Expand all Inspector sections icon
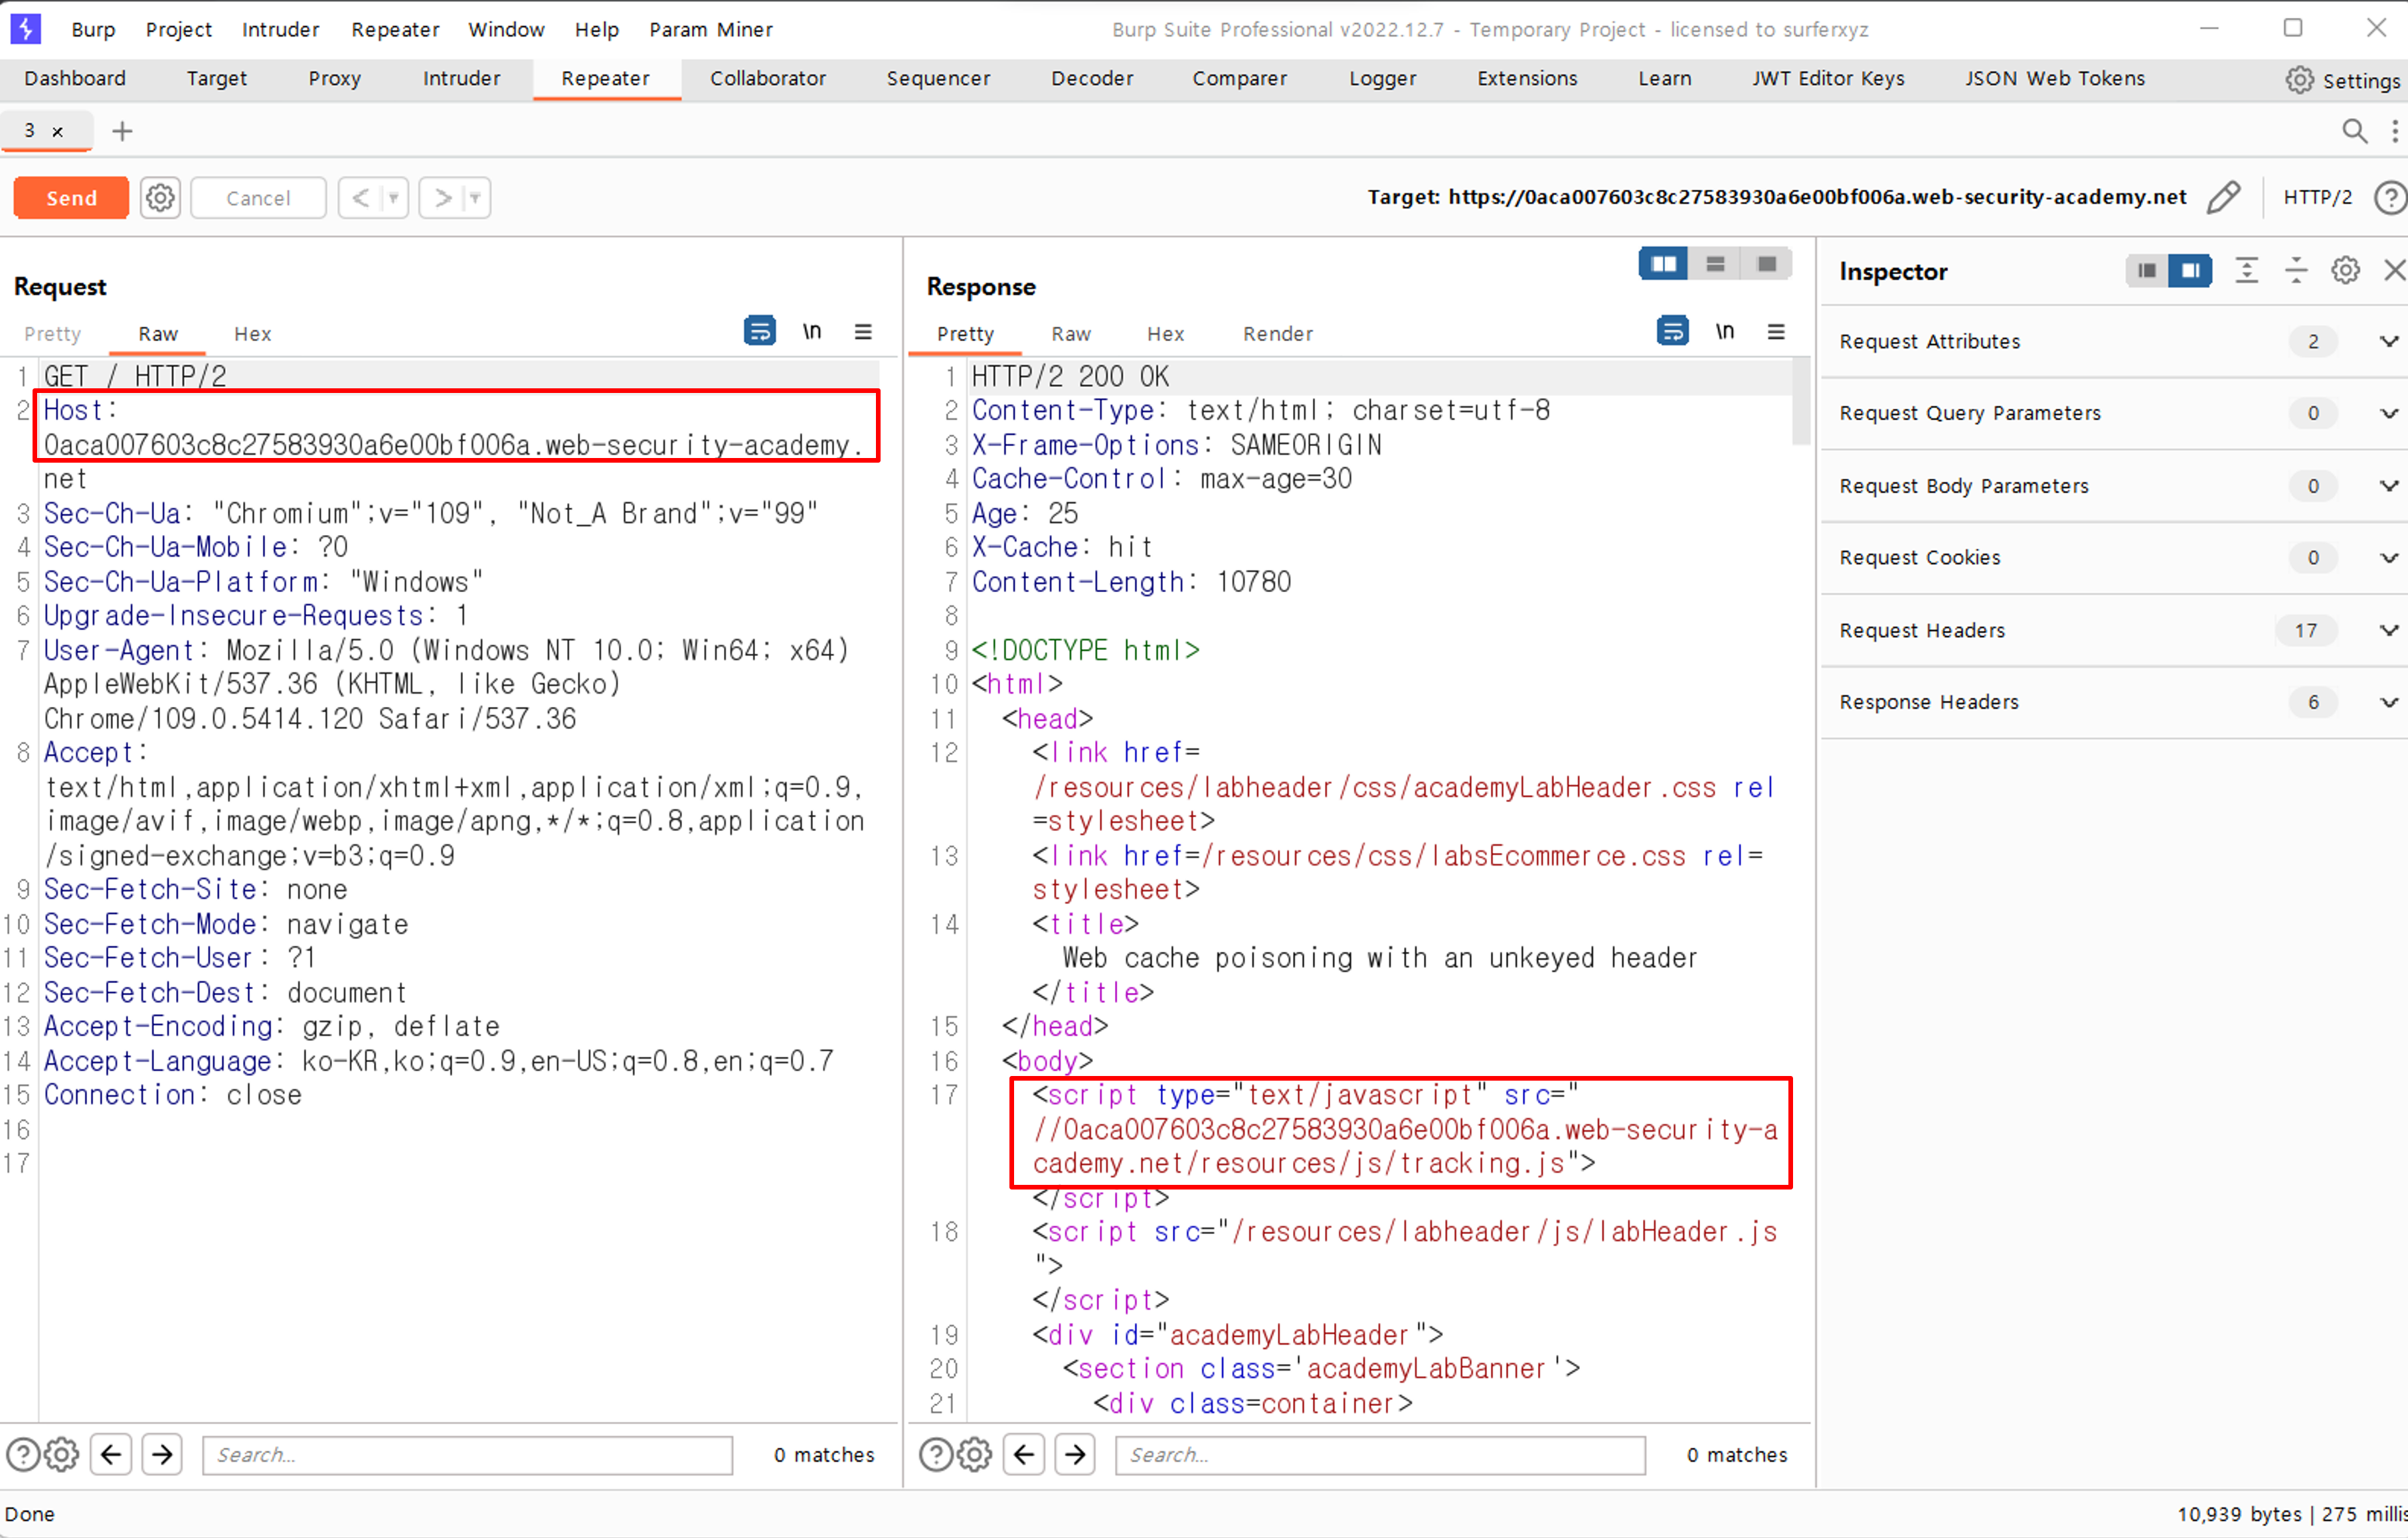The image size is (2408, 1538). (2247, 271)
